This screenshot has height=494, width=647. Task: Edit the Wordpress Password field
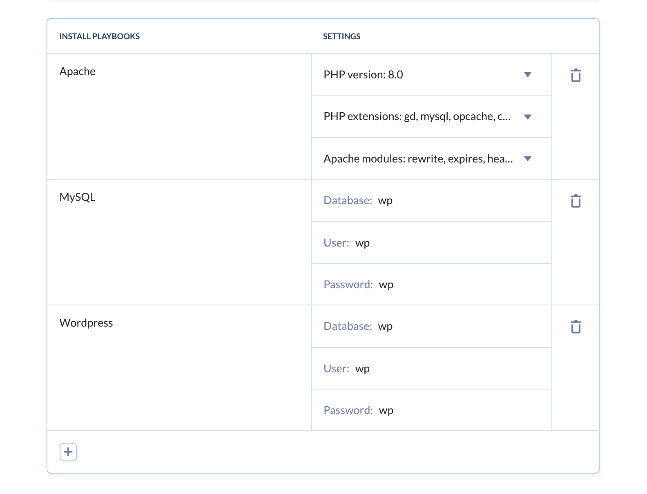point(431,410)
